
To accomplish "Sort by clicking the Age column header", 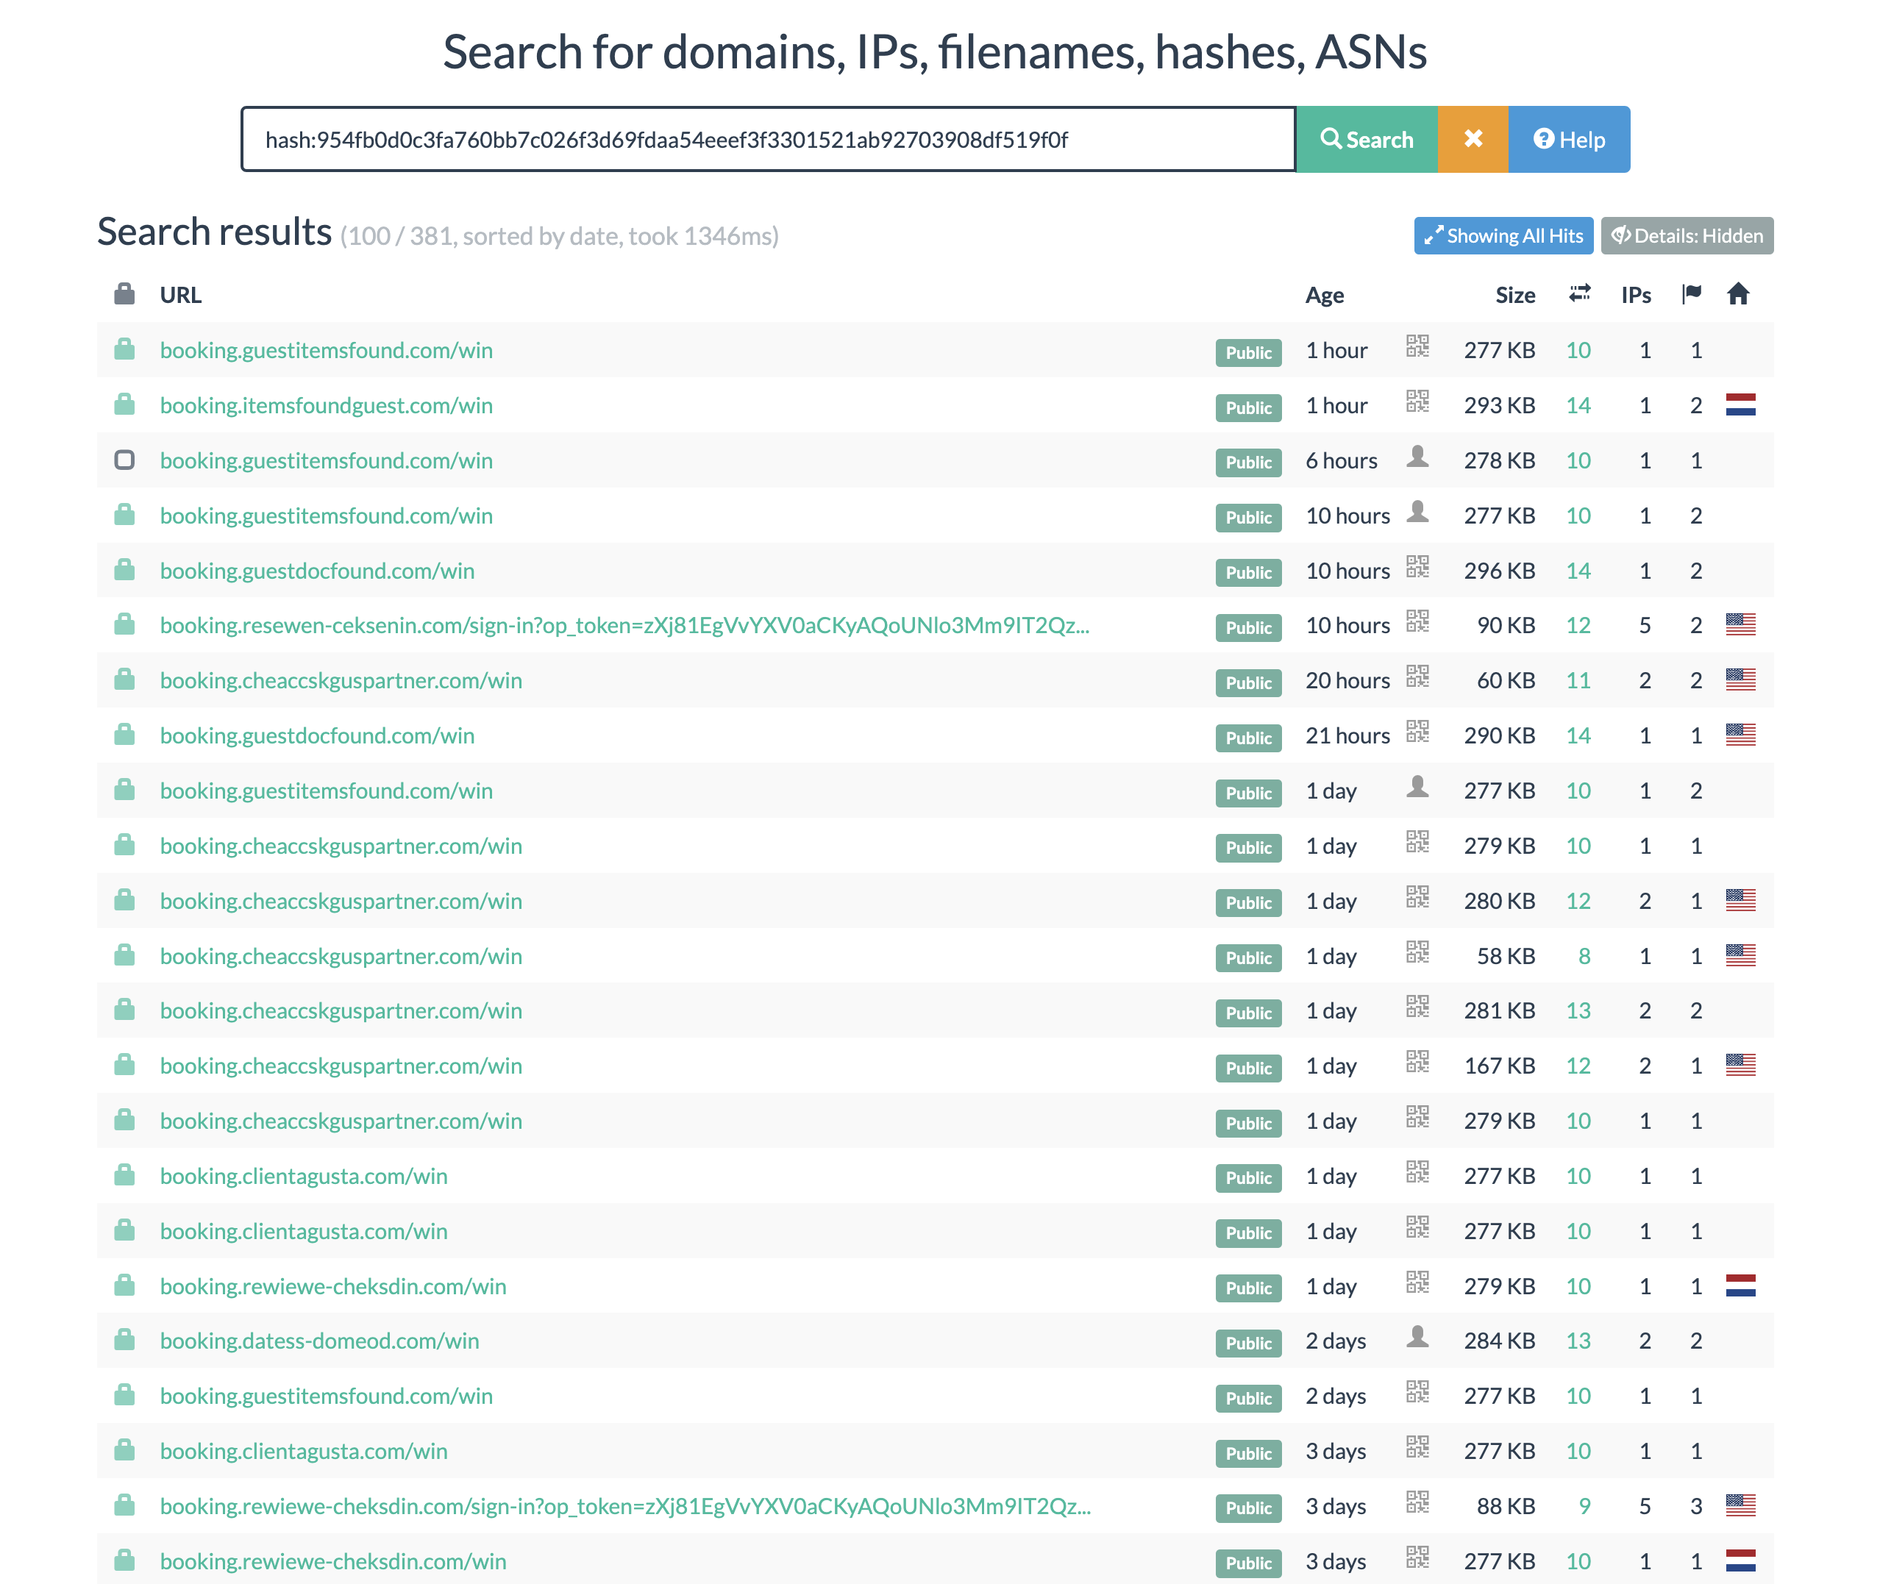I will click(1324, 296).
